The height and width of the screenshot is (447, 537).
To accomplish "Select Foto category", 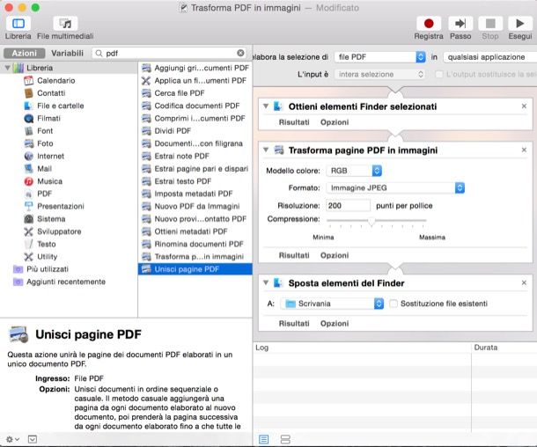I will tap(45, 143).
